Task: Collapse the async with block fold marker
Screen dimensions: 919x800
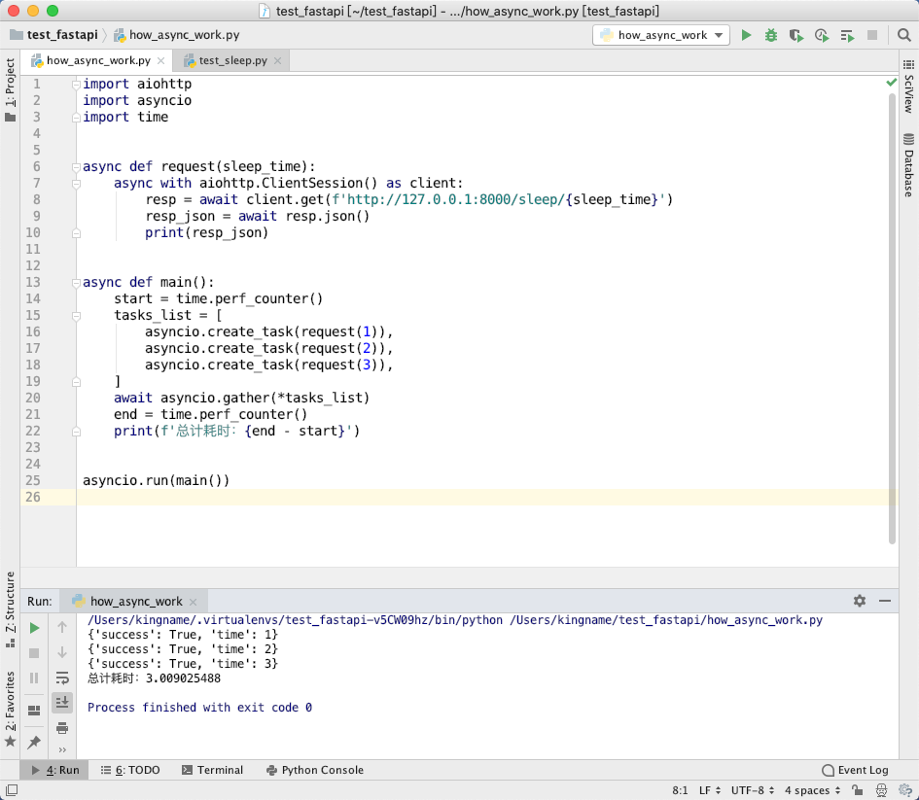Action: coord(76,184)
